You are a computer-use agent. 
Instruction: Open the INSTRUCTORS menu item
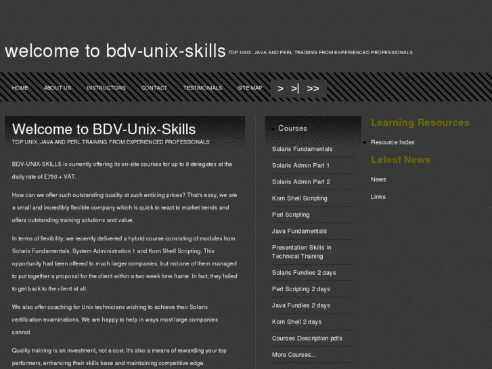[106, 88]
